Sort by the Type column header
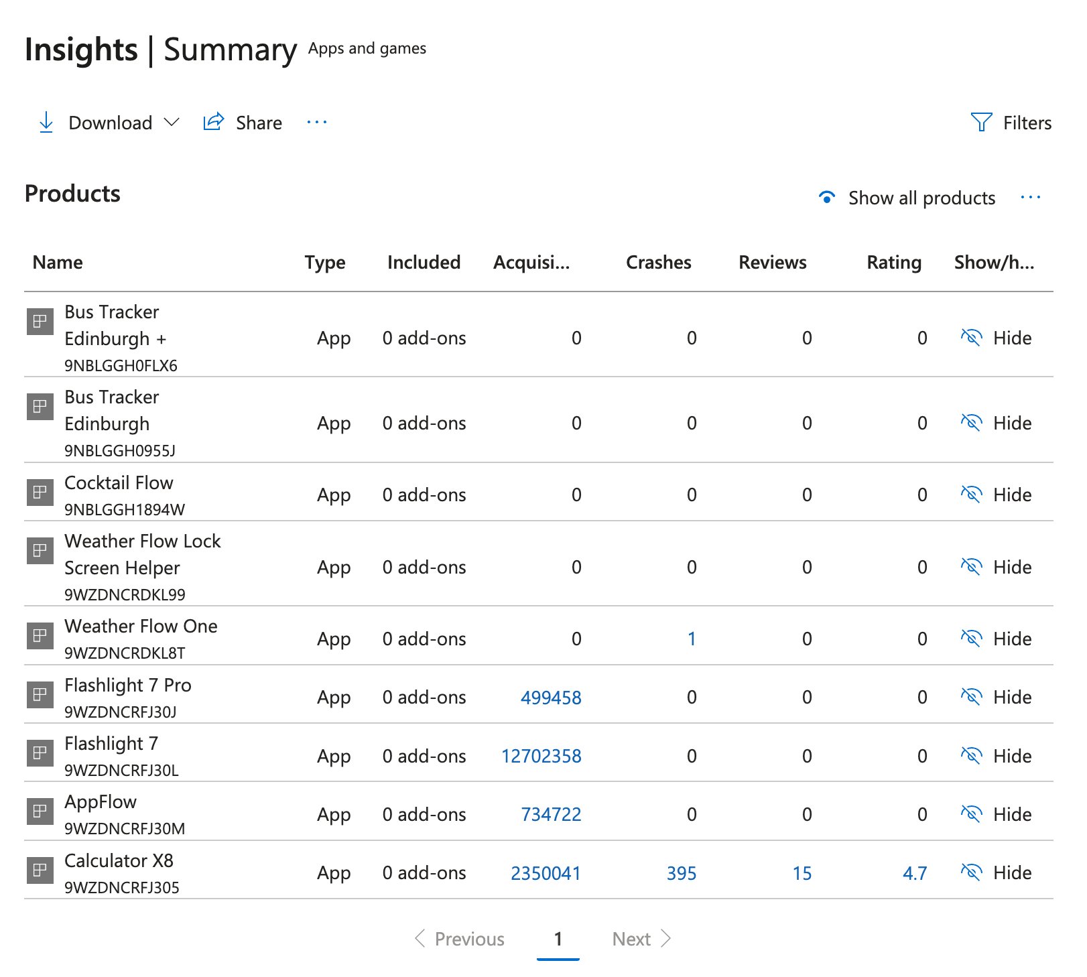The height and width of the screenshot is (977, 1087). pos(325,263)
